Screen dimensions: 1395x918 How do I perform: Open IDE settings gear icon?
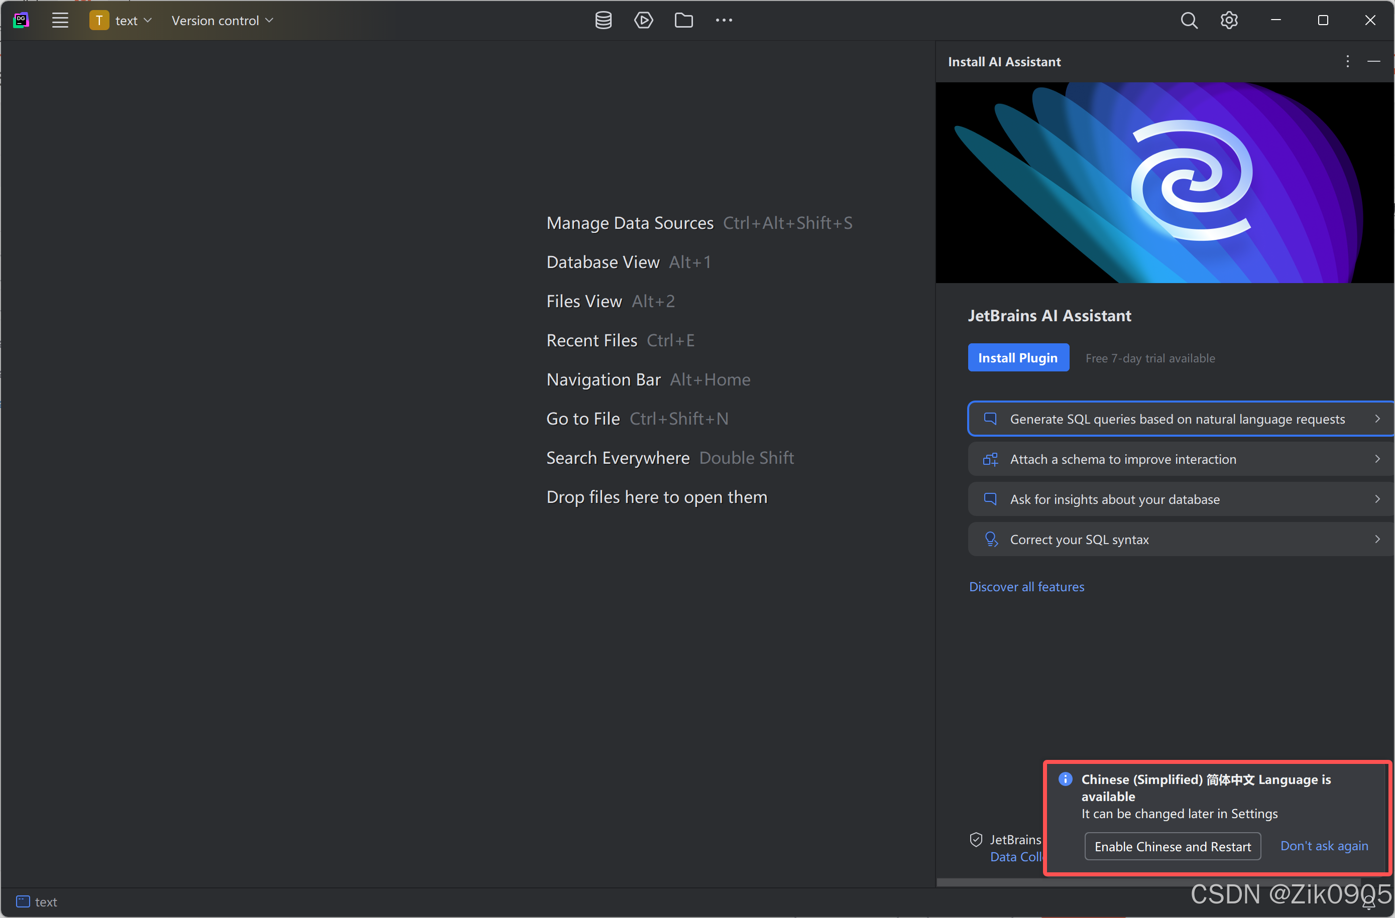[x=1229, y=21]
